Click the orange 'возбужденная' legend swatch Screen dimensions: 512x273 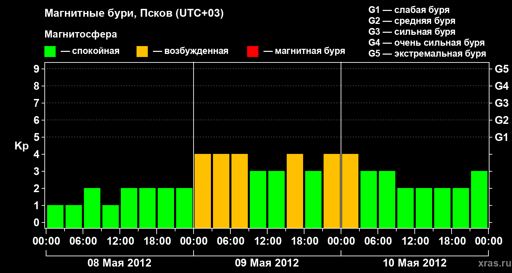pos(142,52)
